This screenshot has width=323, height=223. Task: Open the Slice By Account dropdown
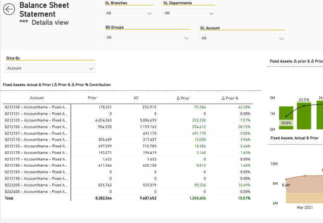[x=50, y=68]
